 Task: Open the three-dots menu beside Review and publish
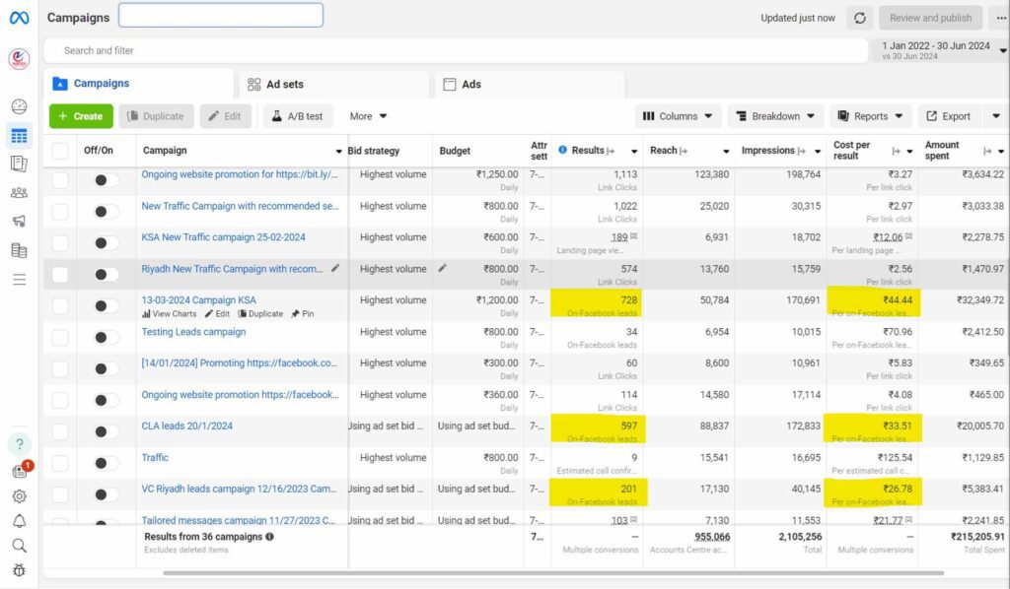pos(1000,18)
